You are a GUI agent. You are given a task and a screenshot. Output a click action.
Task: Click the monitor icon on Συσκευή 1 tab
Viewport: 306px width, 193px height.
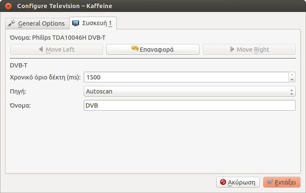click(x=76, y=23)
